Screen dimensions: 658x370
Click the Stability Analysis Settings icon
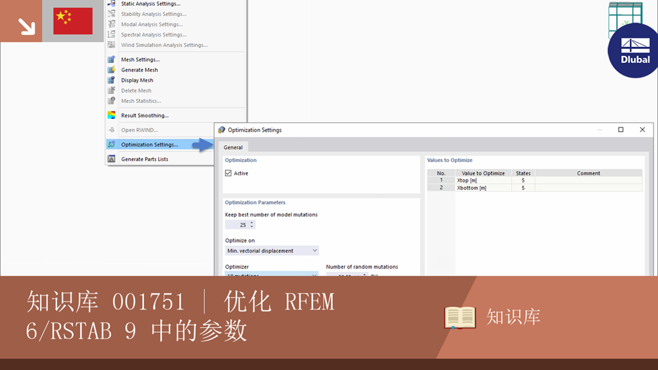(x=111, y=14)
